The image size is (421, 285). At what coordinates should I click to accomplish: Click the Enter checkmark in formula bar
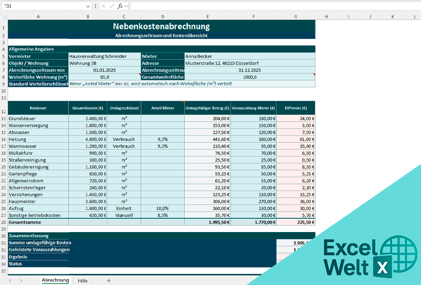[x=110, y=6]
